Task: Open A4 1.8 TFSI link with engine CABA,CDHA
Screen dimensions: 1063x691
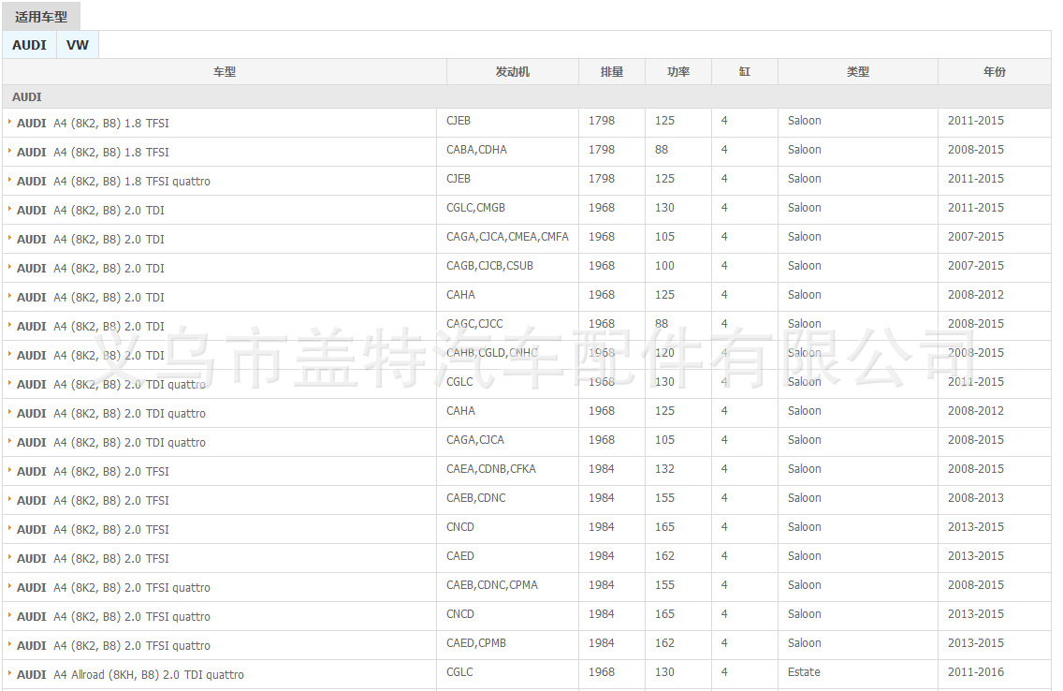Action: 93,153
